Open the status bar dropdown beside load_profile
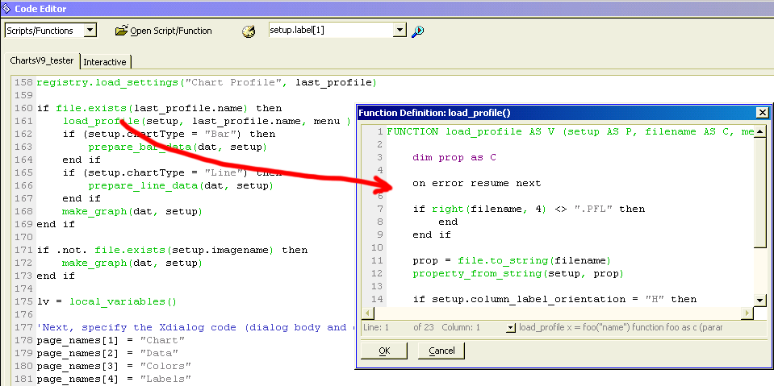The height and width of the screenshot is (386, 774). [x=510, y=327]
